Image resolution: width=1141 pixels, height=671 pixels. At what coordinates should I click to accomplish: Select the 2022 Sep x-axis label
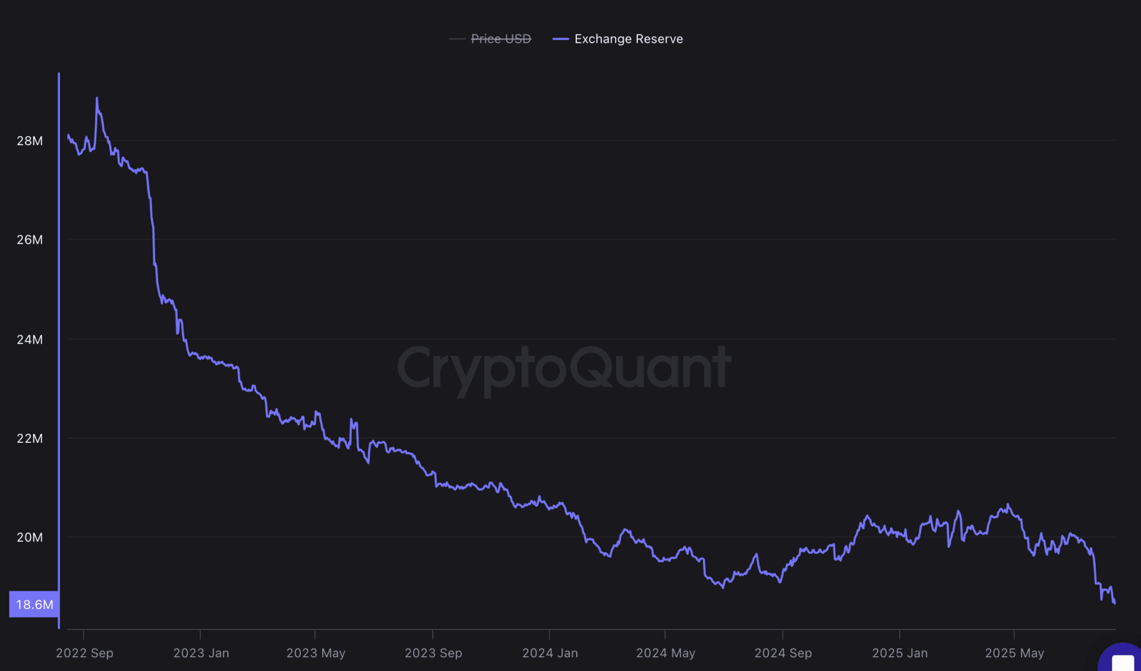84,653
